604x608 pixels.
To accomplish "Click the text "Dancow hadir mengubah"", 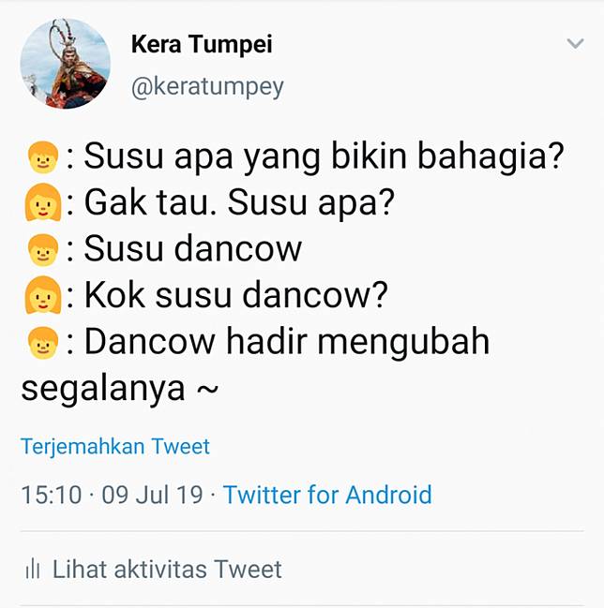I will click(287, 342).
